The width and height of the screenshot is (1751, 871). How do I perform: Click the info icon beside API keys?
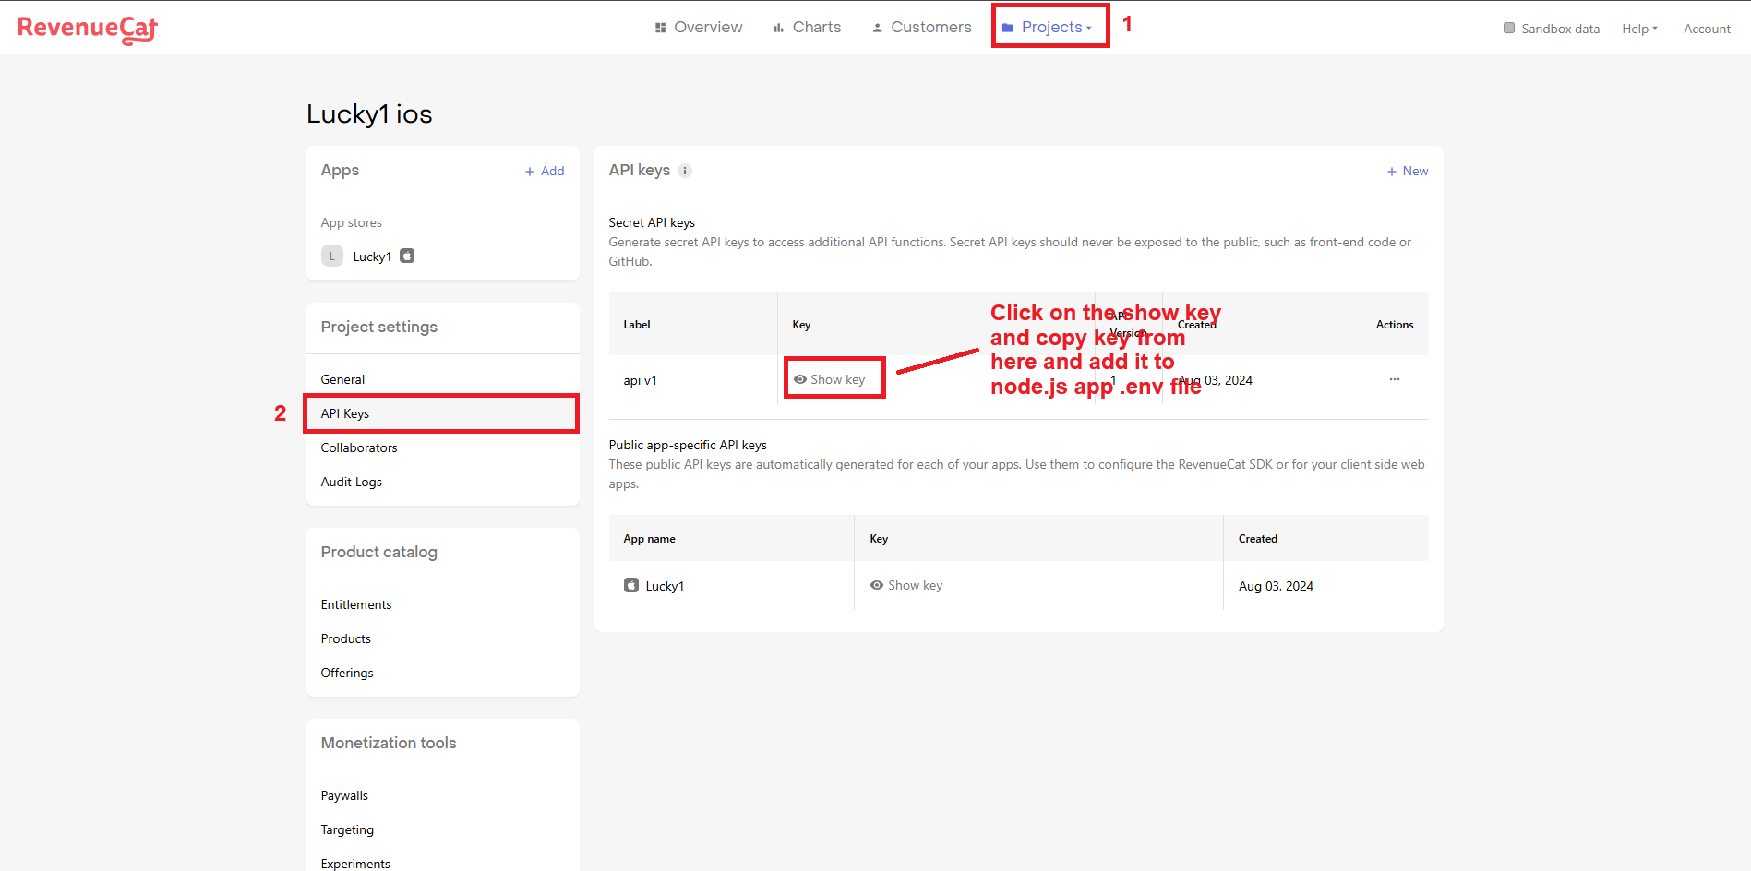coord(685,171)
